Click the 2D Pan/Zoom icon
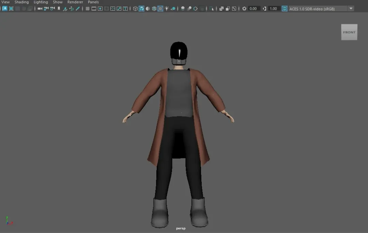The image size is (368, 233). 71,9
